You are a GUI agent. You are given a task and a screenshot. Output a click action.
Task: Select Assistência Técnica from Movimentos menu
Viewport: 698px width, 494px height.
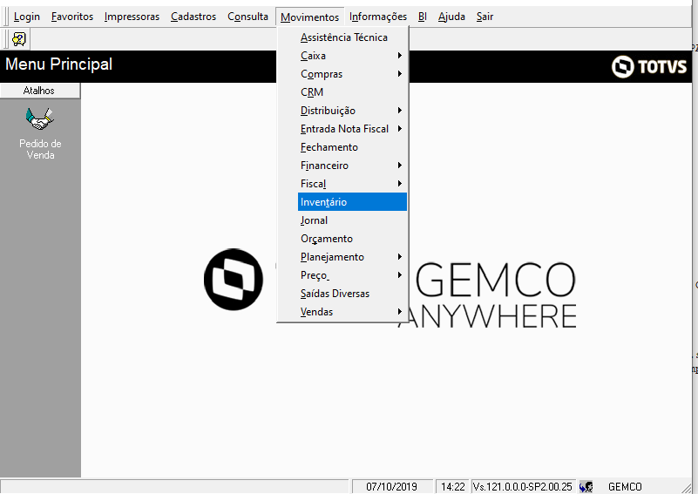(x=352, y=37)
